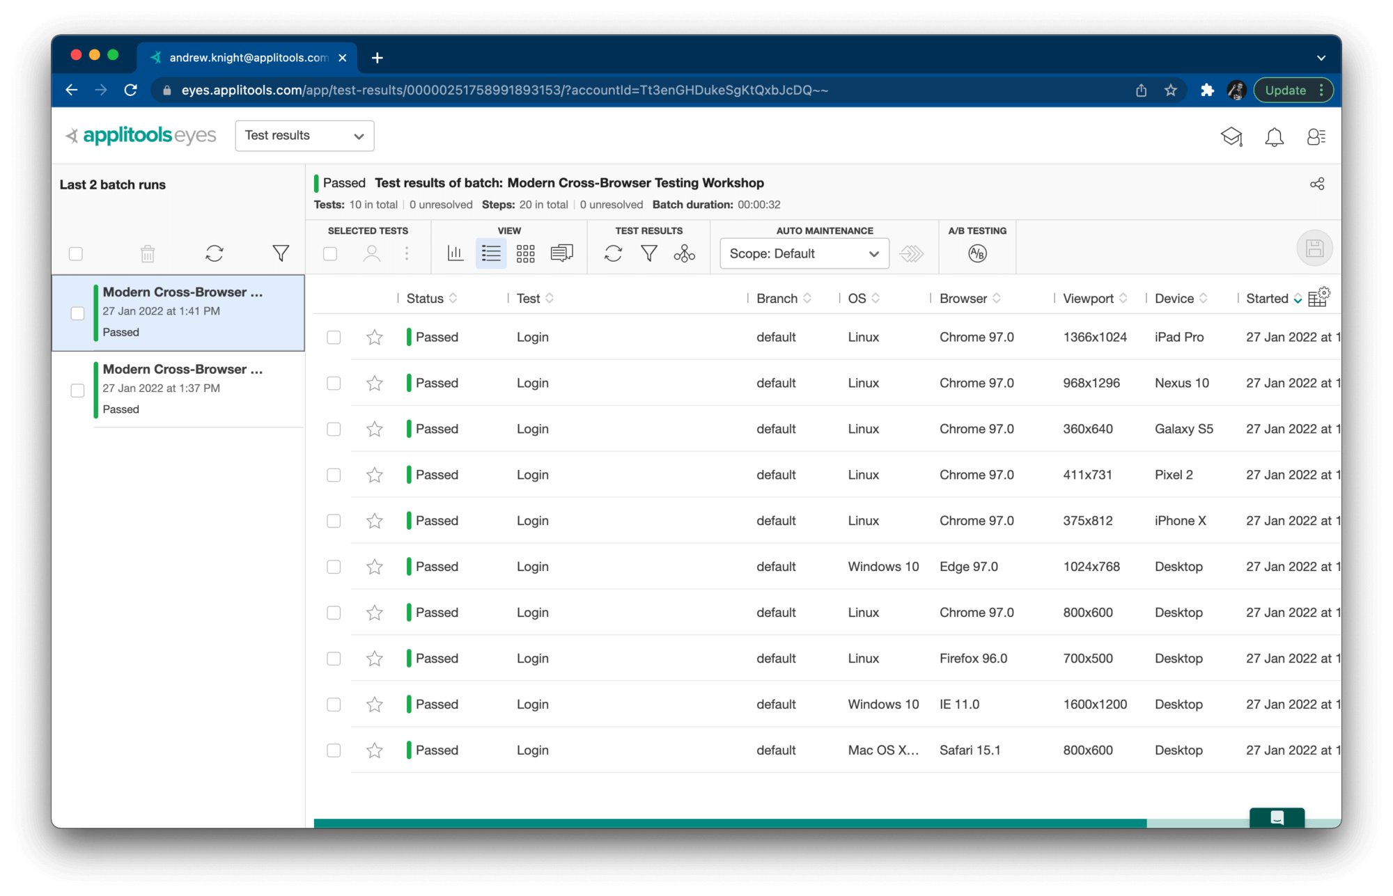Open the learning resources icon

click(x=1232, y=137)
